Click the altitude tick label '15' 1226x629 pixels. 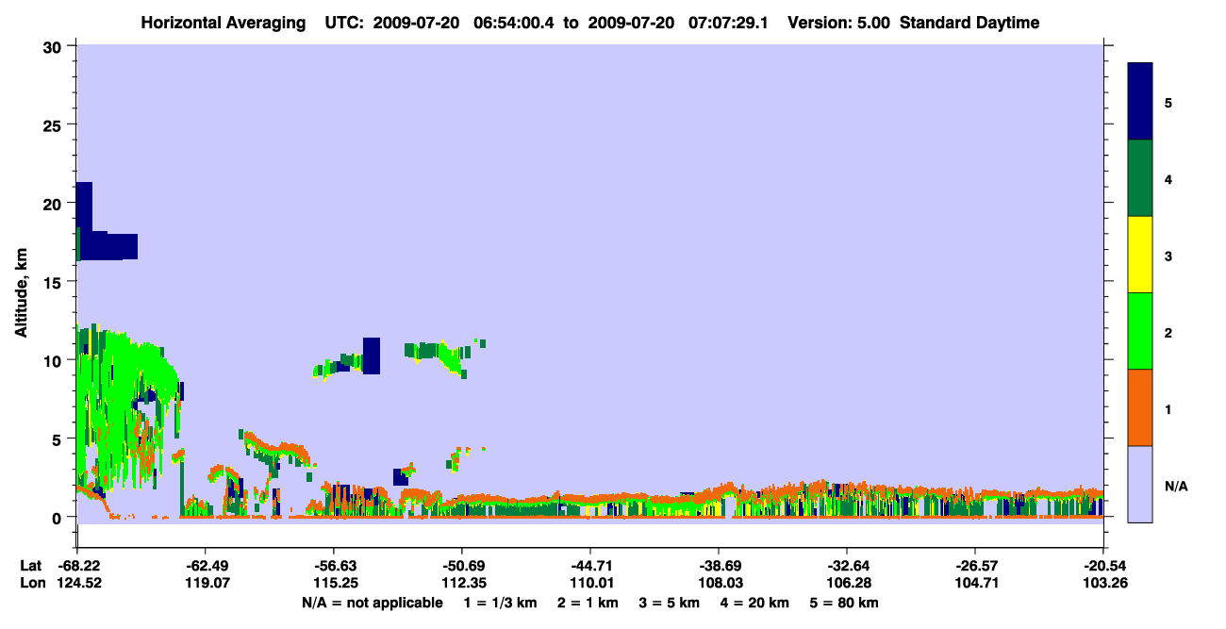click(x=54, y=282)
